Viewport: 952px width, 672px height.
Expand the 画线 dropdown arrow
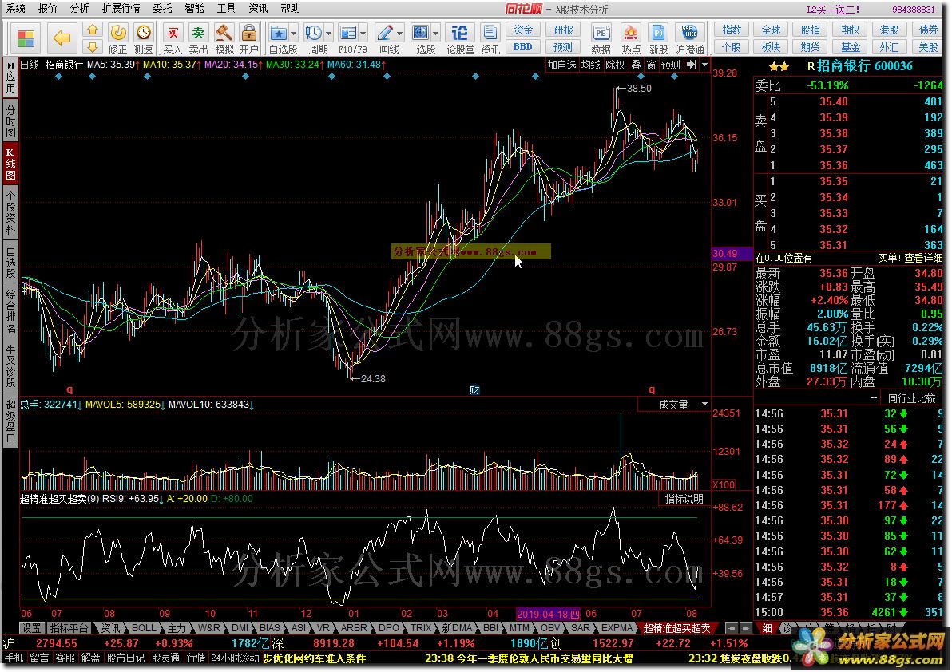[x=400, y=33]
